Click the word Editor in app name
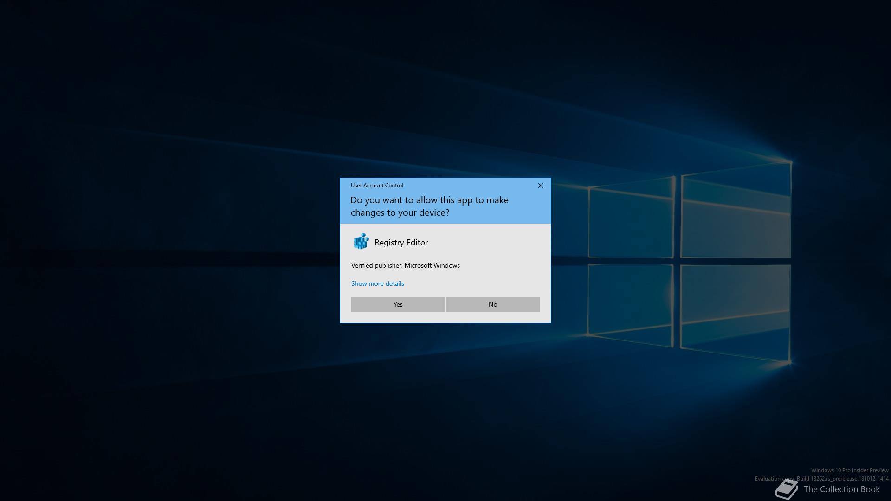891x501 pixels. coord(416,243)
